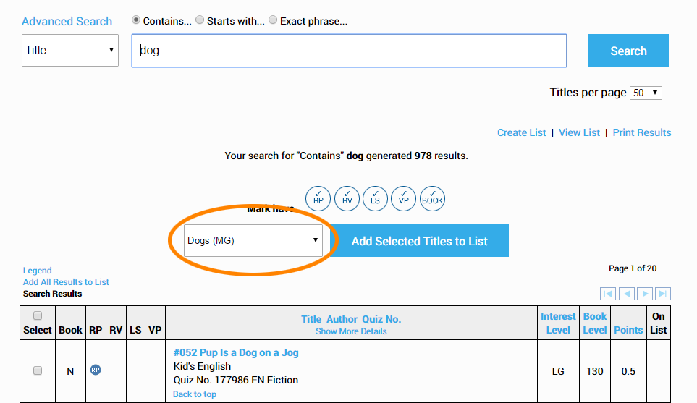
Task: Check the select-all checkbox in table header
Action: [38, 315]
